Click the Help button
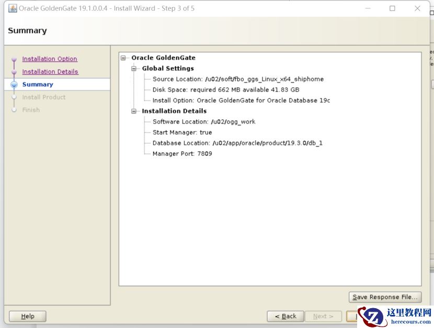The height and width of the screenshot is (328, 434). [27, 316]
